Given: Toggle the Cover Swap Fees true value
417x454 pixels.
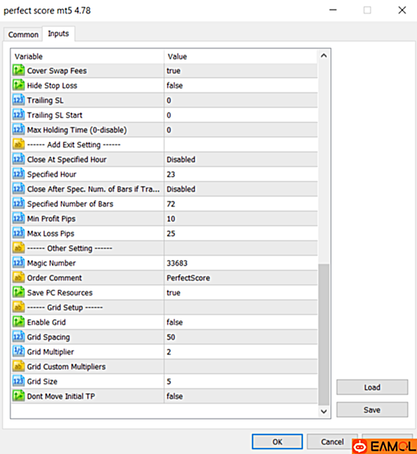Looking at the screenshot, I should click(241, 70).
